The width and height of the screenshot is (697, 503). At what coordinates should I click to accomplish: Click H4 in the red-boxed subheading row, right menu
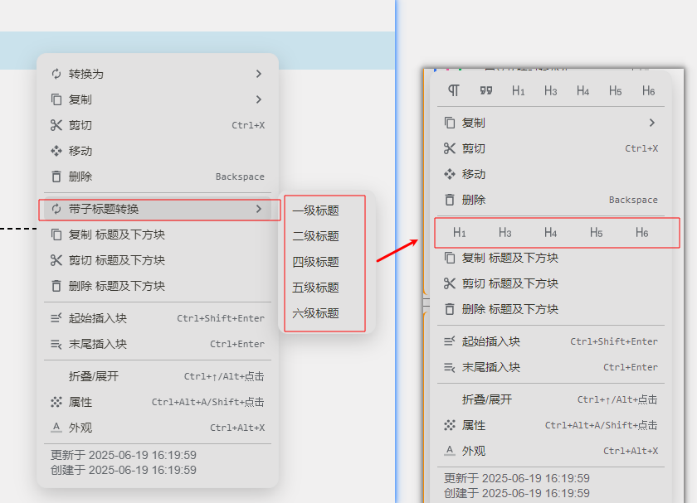(x=550, y=232)
